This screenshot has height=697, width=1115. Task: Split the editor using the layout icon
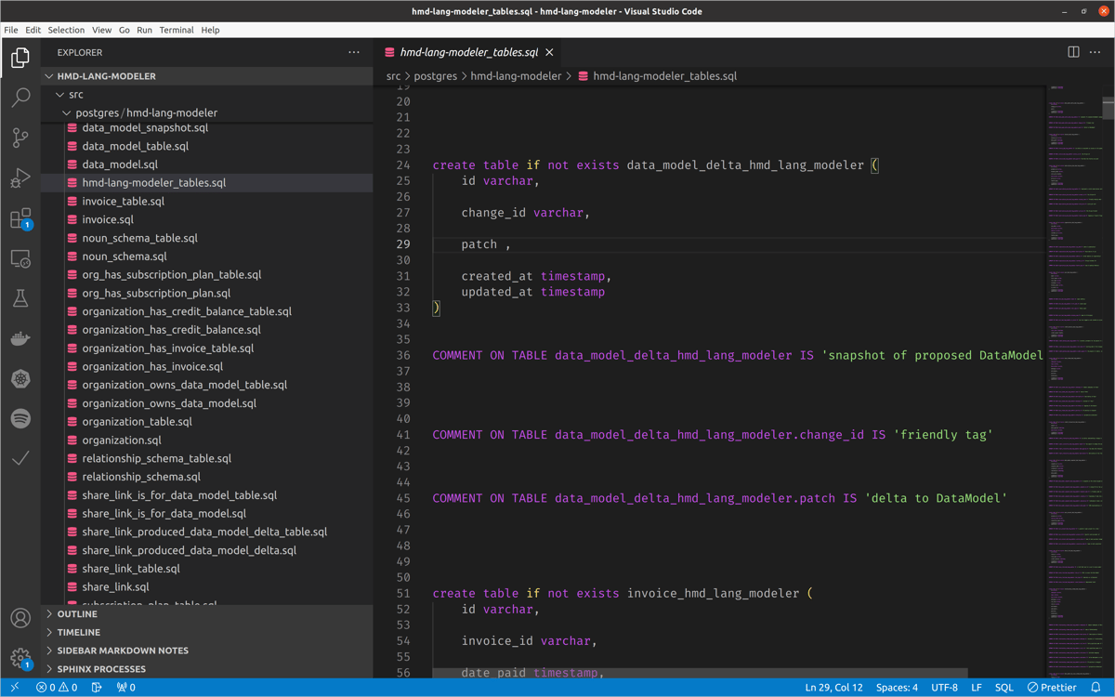click(1073, 52)
